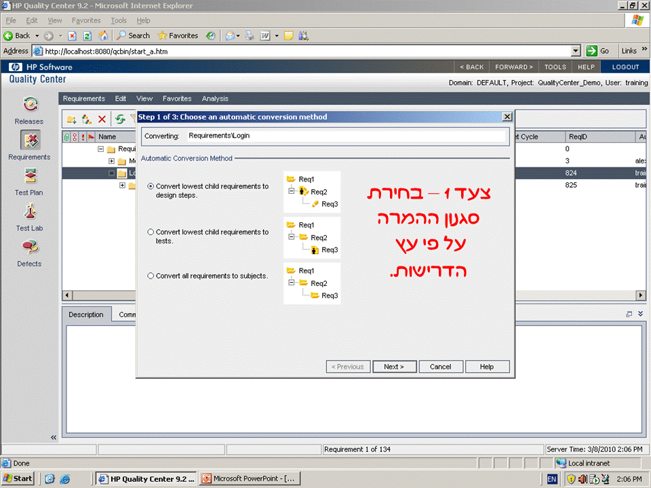Open the Defects module
This screenshot has height=488, width=651.
tap(29, 253)
